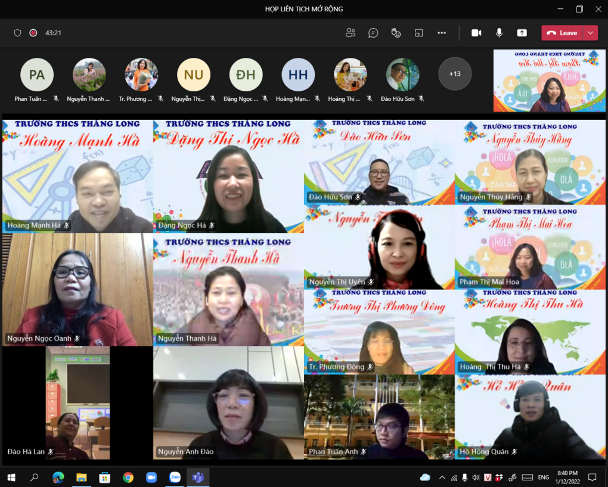The width and height of the screenshot is (608, 487).
Task: Click the red recording indicator
Action: (33, 33)
